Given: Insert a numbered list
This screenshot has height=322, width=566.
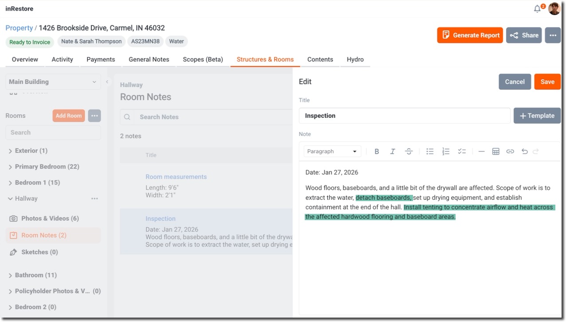Looking at the screenshot, I should 446,151.
